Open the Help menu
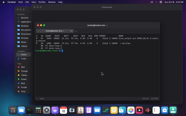Viewport: 186px width, 116px height. [60, 2]
